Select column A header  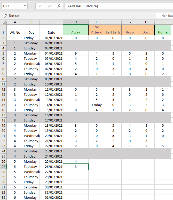pos(15,22)
